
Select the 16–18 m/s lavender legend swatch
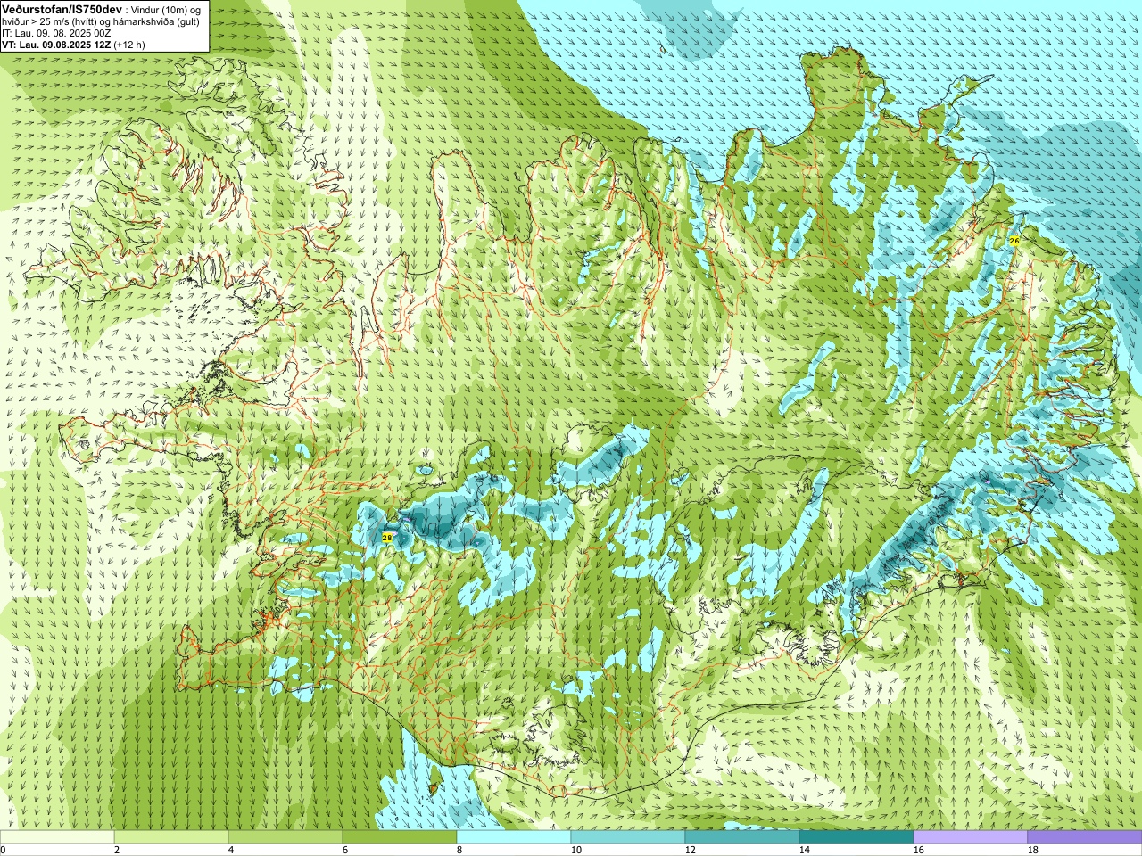pos(971,837)
